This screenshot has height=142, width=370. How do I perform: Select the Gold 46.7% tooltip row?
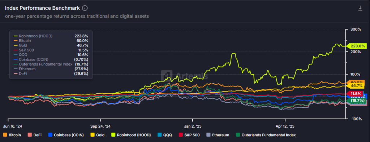click(51, 45)
